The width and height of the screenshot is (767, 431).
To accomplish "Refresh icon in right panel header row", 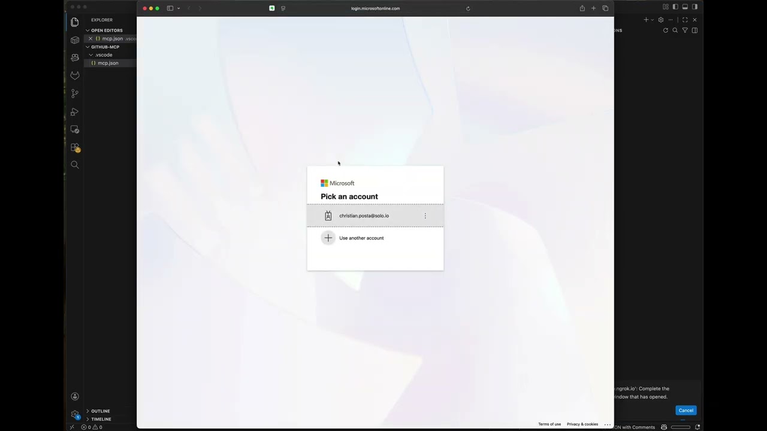I will pyautogui.click(x=665, y=31).
